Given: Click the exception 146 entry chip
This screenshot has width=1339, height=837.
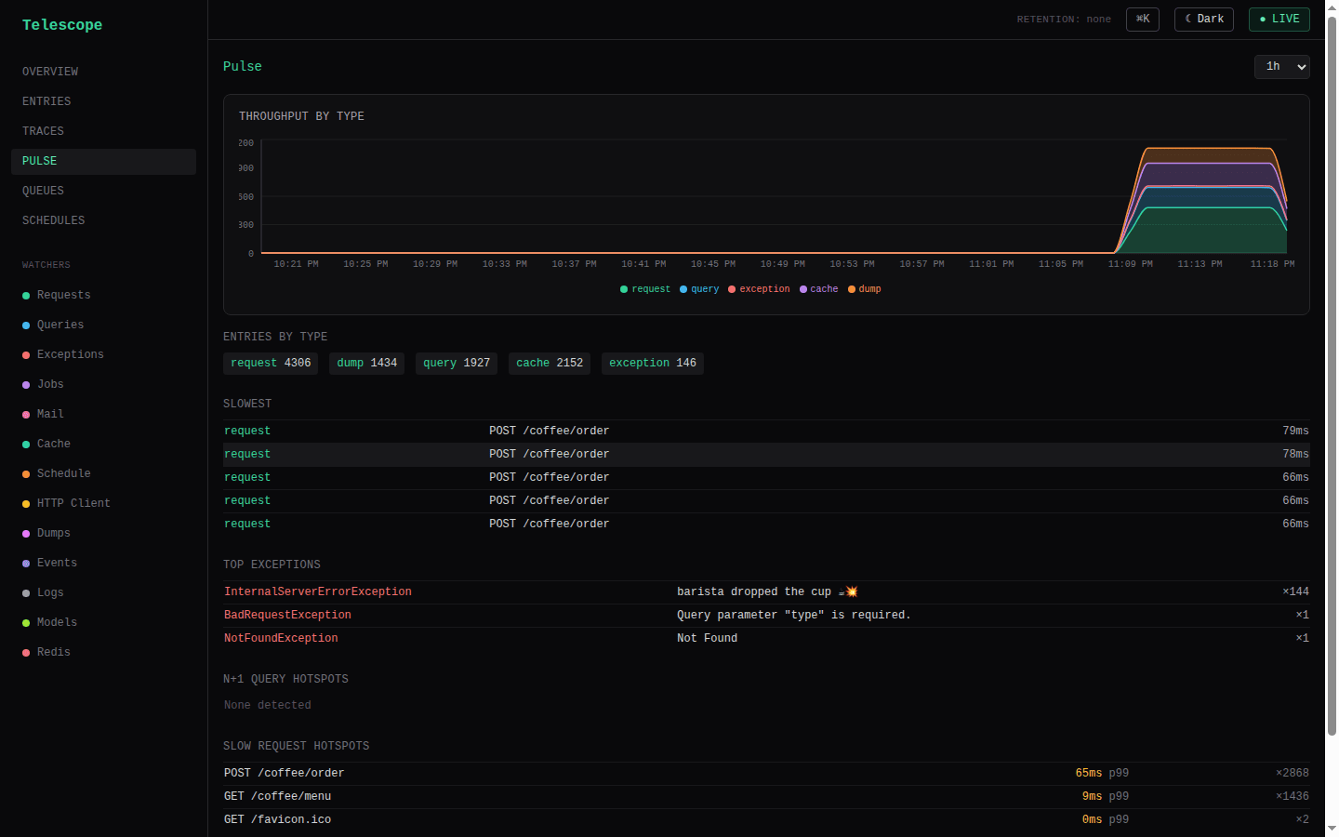Looking at the screenshot, I should 653,364.
